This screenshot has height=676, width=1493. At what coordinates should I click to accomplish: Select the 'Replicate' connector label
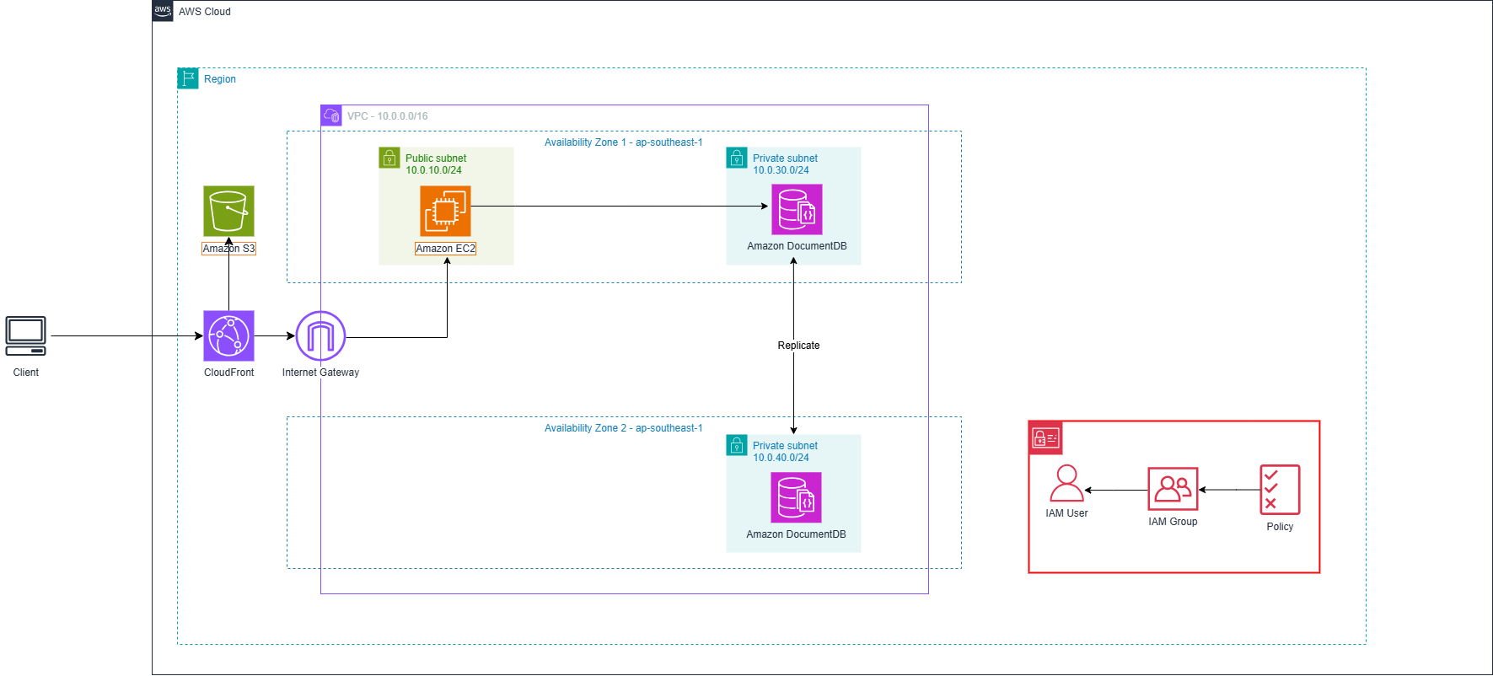click(x=798, y=346)
